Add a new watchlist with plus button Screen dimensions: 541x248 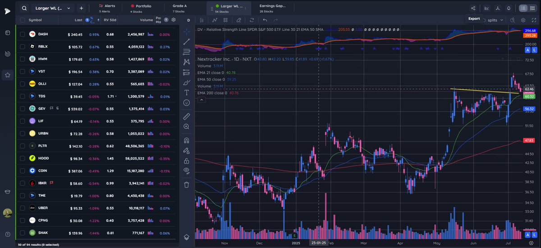(x=81, y=8)
